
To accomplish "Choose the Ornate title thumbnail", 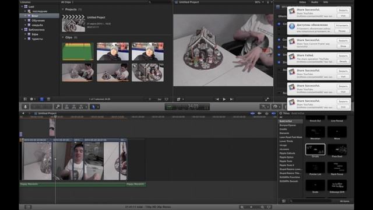I will (315, 150).
